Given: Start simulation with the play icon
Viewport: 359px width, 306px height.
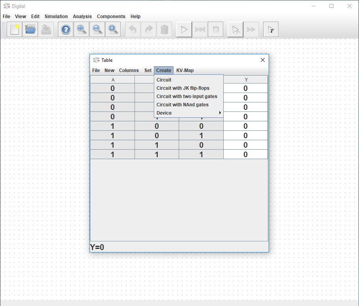Looking at the screenshot, I should 184,30.
